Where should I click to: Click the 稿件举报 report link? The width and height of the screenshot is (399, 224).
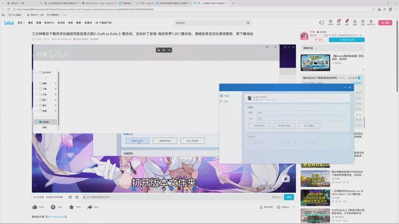pyautogui.click(x=266, y=207)
